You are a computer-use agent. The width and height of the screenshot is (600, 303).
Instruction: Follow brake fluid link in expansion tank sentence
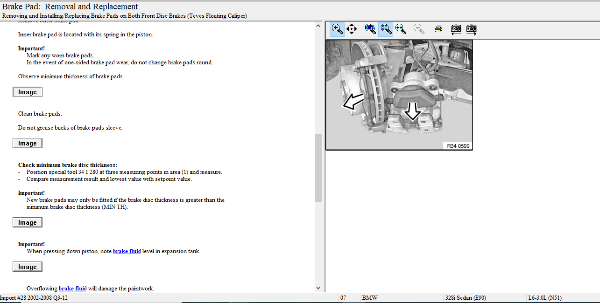click(127, 251)
